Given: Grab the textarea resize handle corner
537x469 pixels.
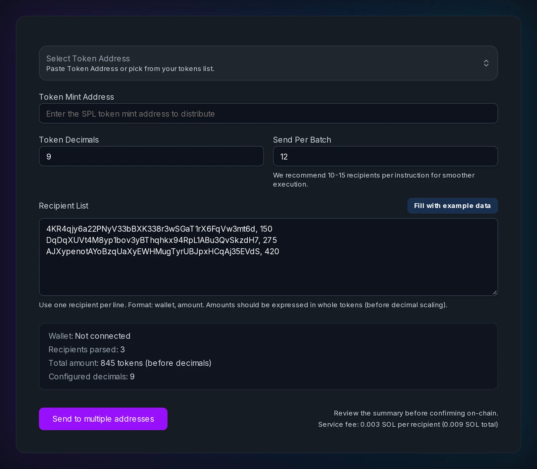Looking at the screenshot, I should click(495, 293).
